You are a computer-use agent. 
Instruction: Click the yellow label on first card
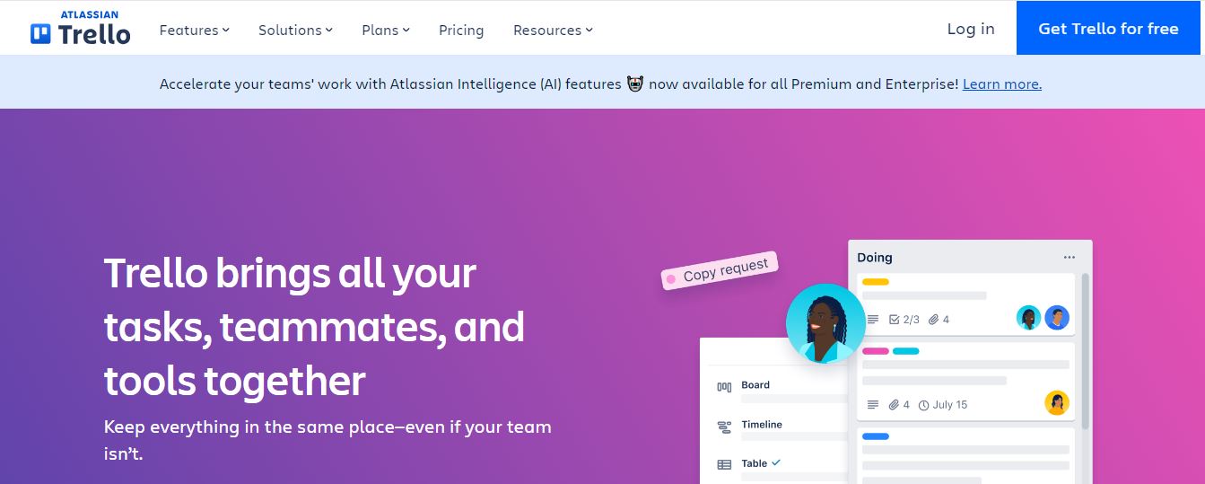tap(875, 282)
